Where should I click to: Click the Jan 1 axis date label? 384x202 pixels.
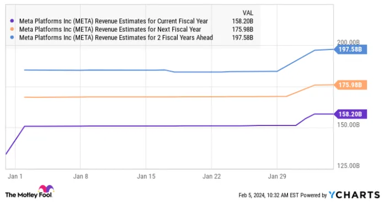click(x=15, y=176)
